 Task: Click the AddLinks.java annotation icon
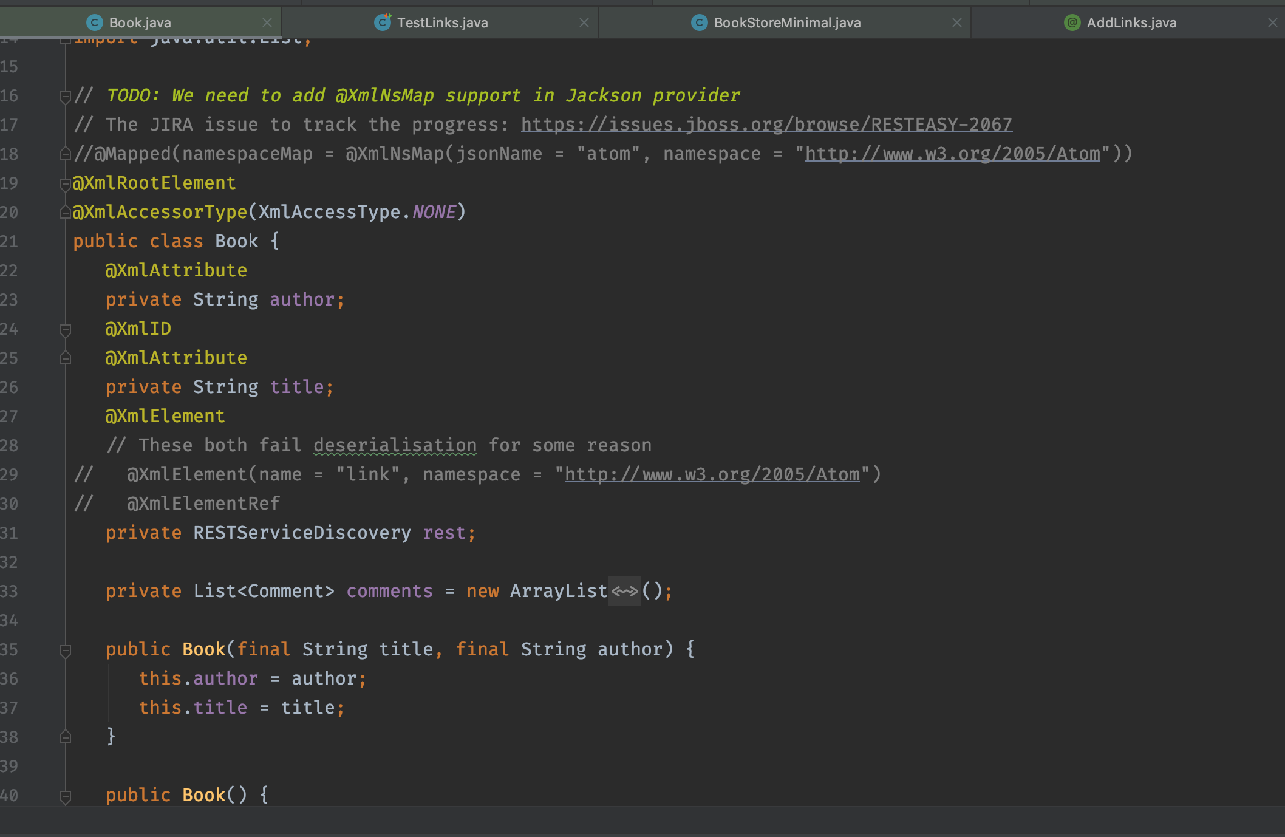point(1072,22)
